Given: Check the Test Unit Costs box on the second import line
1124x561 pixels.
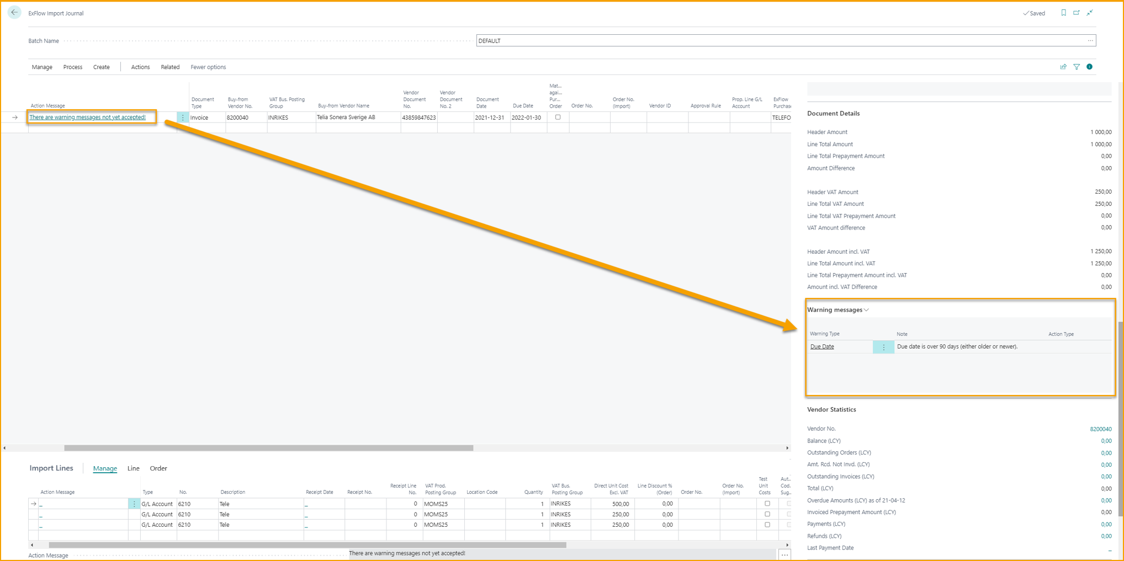Looking at the screenshot, I should pyautogui.click(x=767, y=514).
